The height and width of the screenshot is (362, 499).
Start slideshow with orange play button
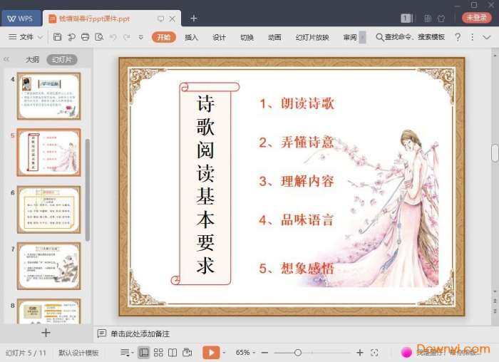click(x=211, y=353)
